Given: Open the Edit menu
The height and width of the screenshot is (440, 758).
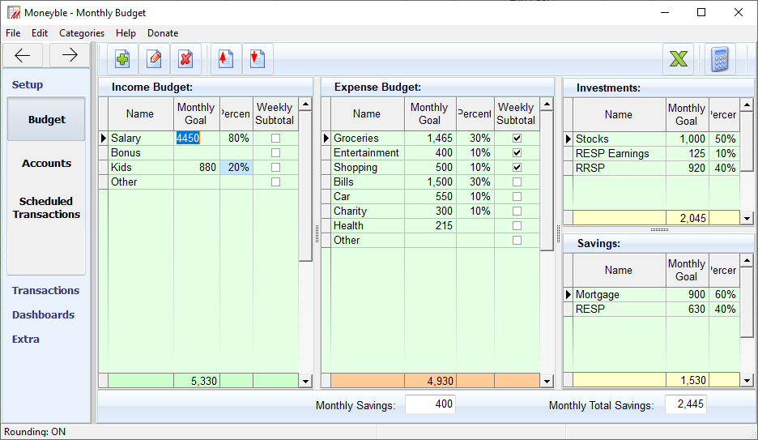Looking at the screenshot, I should (x=40, y=33).
